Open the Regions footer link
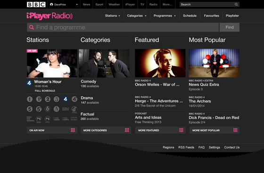 168,147
